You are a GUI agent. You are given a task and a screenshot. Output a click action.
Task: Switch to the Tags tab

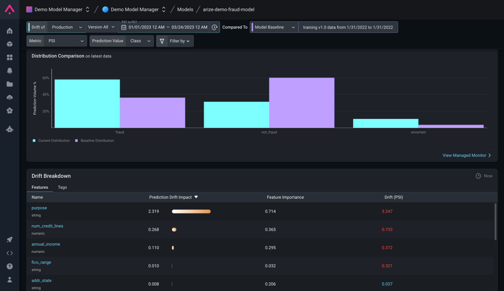62,187
